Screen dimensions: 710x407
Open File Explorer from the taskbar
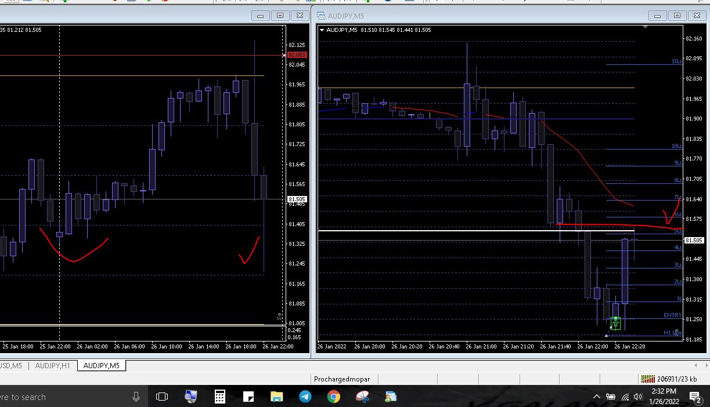pyautogui.click(x=276, y=397)
